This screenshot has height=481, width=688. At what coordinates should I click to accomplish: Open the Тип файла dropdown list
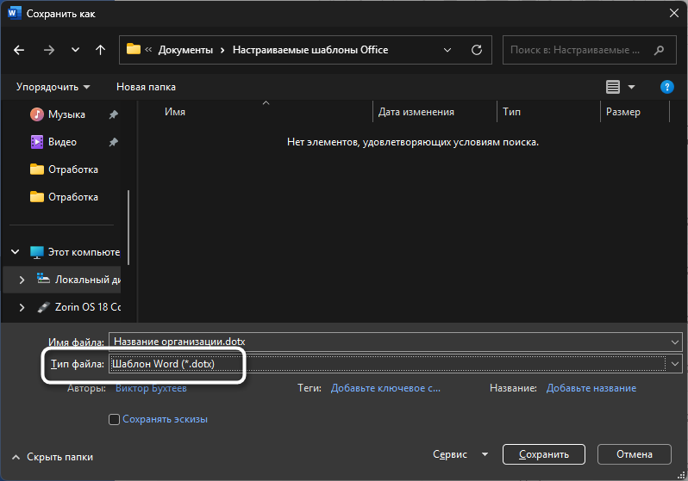(x=395, y=364)
